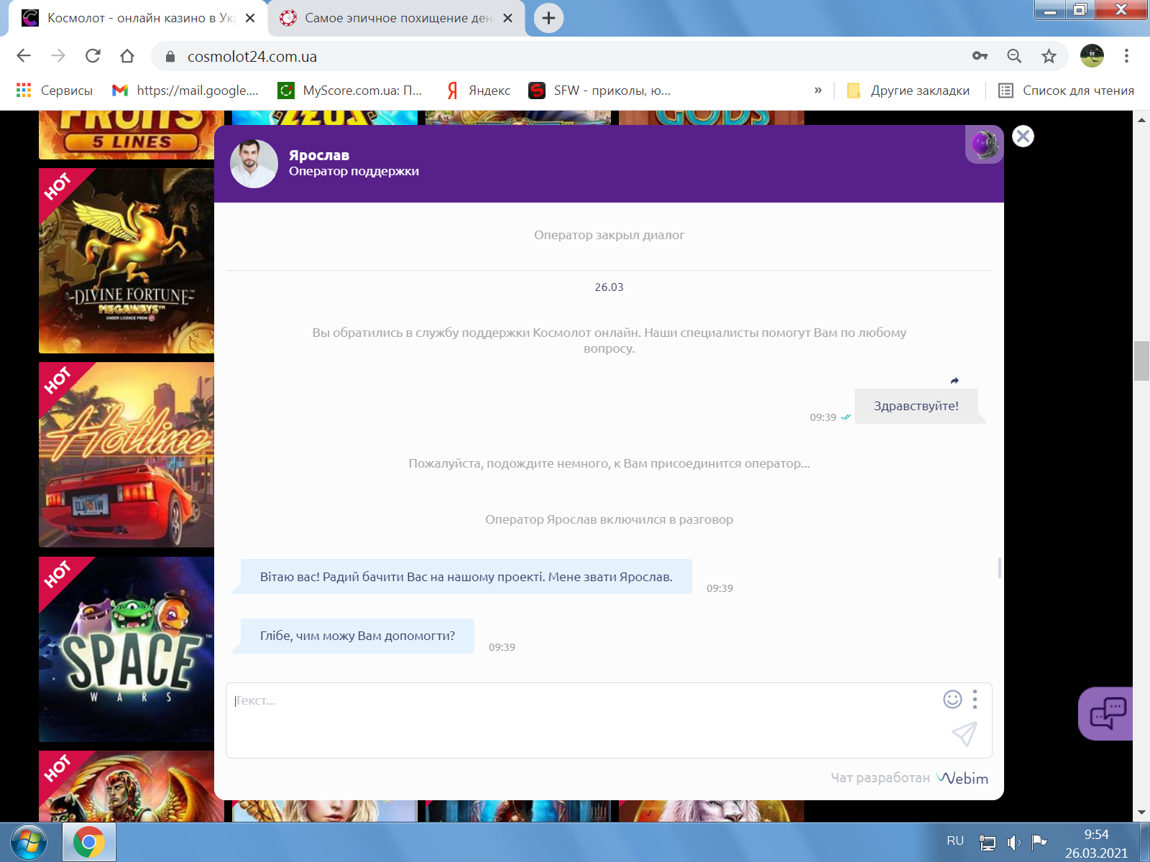Viewport: 1150px width, 862px height.
Task: Bookmark this page with star icon
Action: tap(1049, 56)
